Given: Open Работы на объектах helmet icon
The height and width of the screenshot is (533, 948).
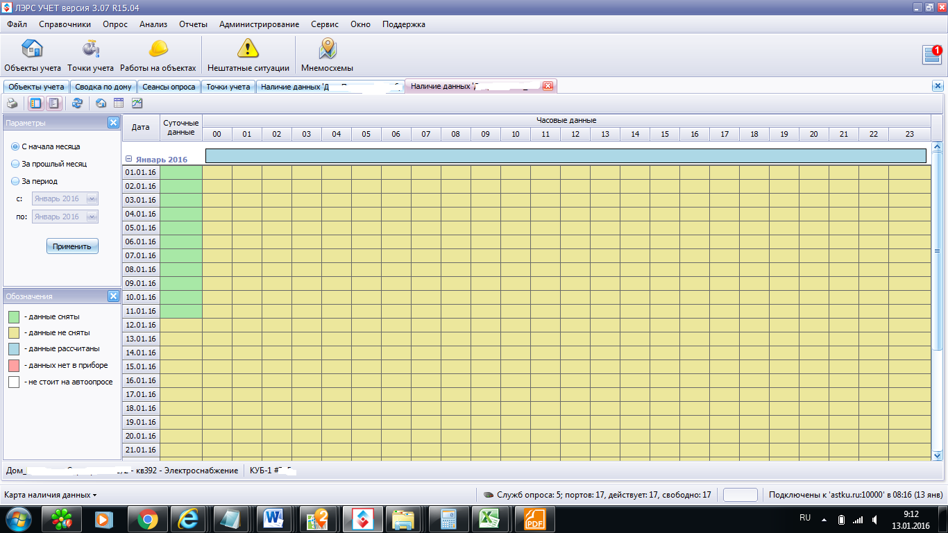Looking at the screenshot, I should pos(158,56).
